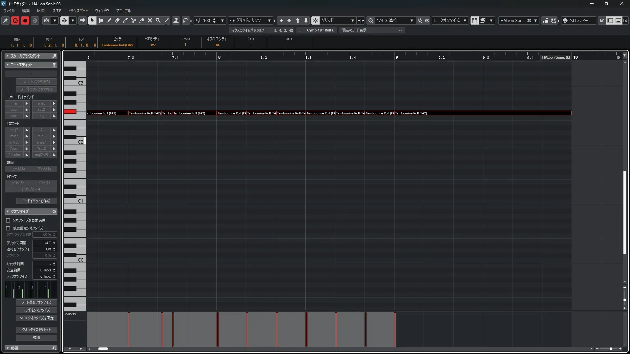Open the grid link (グリッドにリンク) length dropdown

pos(269,20)
